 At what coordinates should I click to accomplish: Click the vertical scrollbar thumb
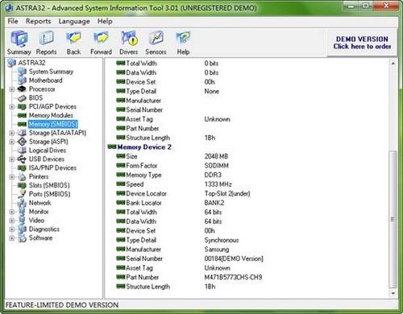click(393, 219)
